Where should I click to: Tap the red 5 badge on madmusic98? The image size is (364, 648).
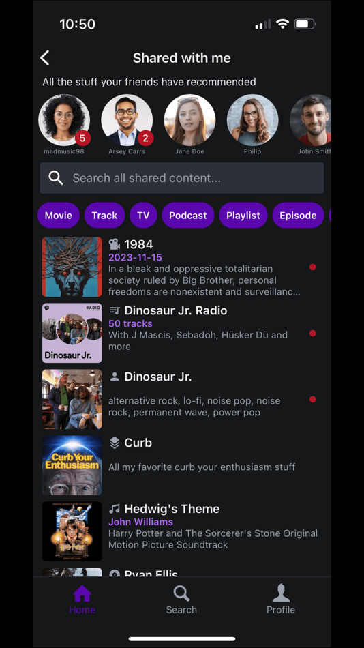tap(82, 138)
